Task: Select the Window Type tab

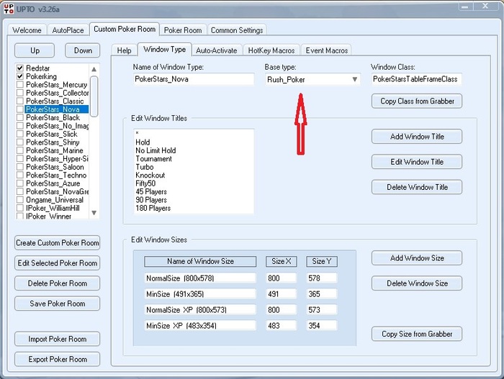Action: [165, 49]
